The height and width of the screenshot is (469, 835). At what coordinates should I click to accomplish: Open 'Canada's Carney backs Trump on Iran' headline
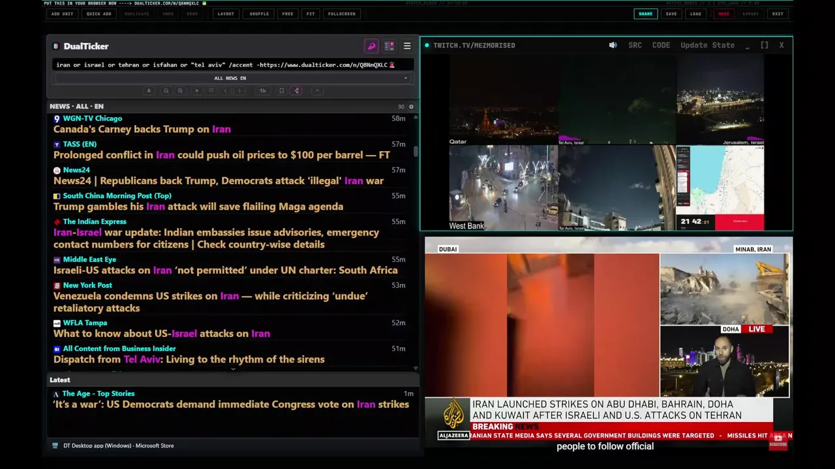142,129
